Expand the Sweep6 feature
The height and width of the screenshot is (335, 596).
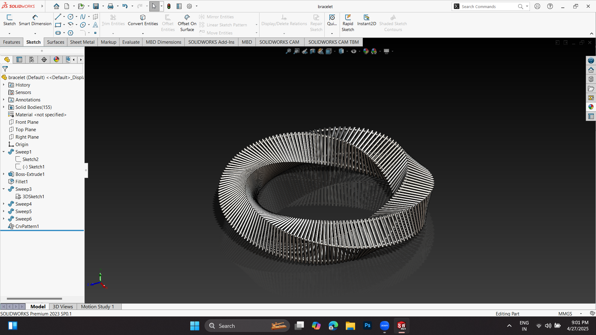point(4,219)
